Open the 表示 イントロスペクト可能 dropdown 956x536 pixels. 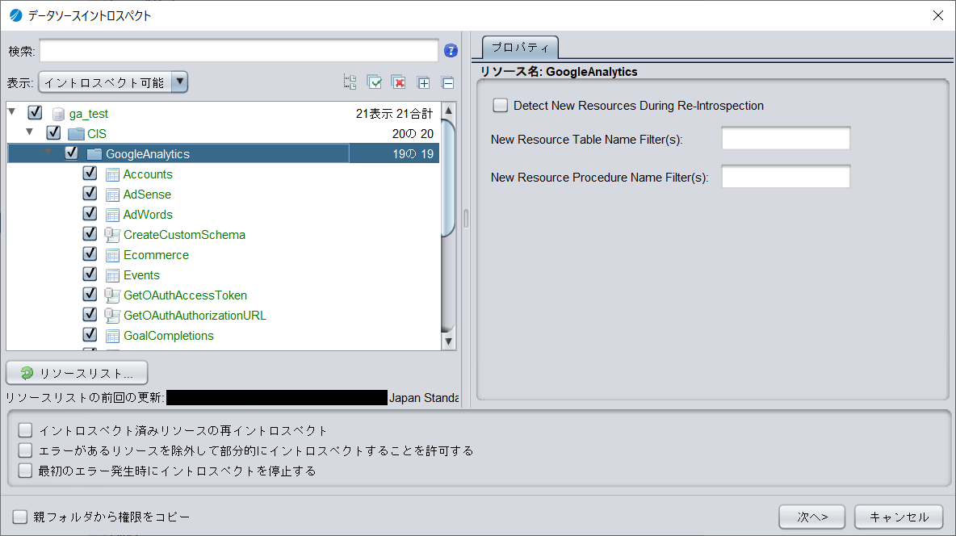(x=113, y=82)
